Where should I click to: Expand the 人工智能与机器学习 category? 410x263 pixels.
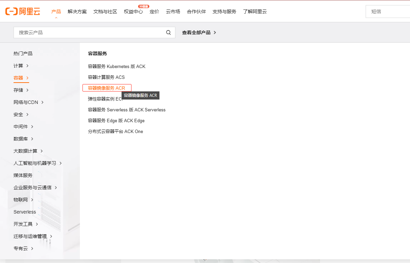point(38,163)
